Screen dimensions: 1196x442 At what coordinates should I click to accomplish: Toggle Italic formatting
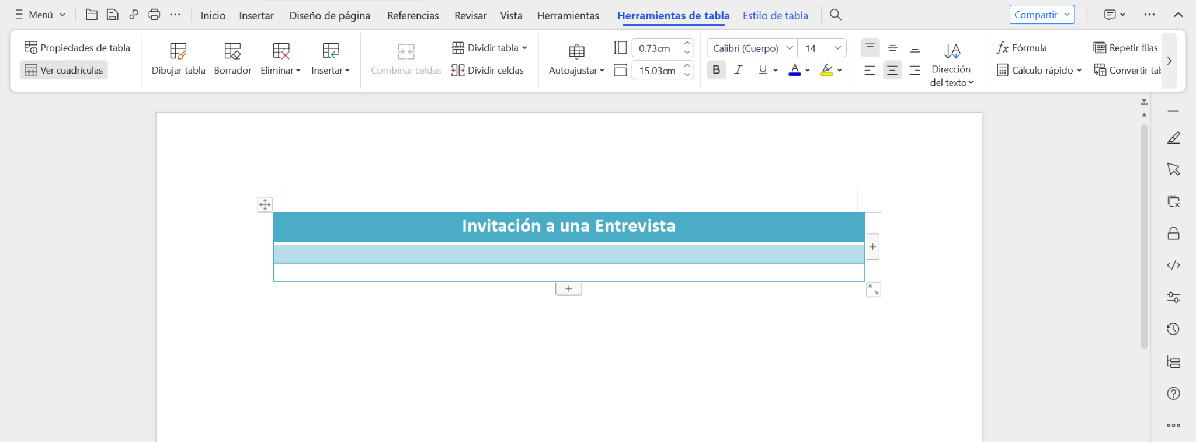point(739,70)
